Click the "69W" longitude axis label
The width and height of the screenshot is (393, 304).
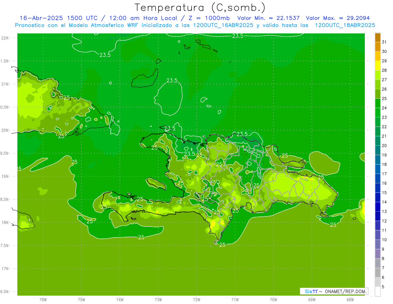[312, 300]
